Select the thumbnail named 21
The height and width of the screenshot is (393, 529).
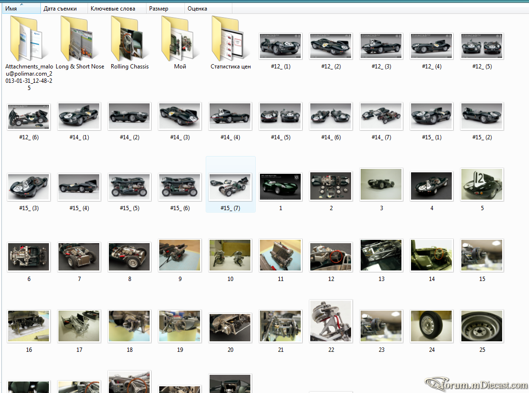[281, 326]
